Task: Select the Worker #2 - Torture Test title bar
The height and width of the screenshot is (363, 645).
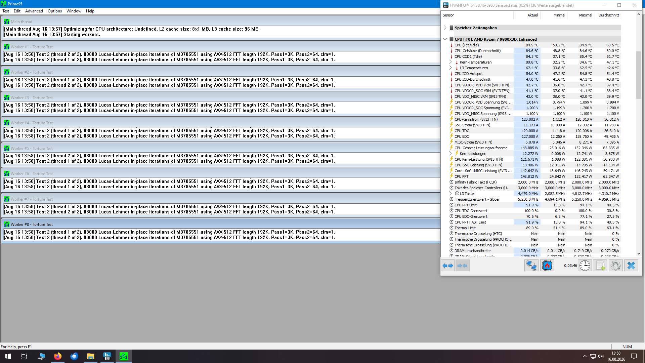Action: (220, 72)
